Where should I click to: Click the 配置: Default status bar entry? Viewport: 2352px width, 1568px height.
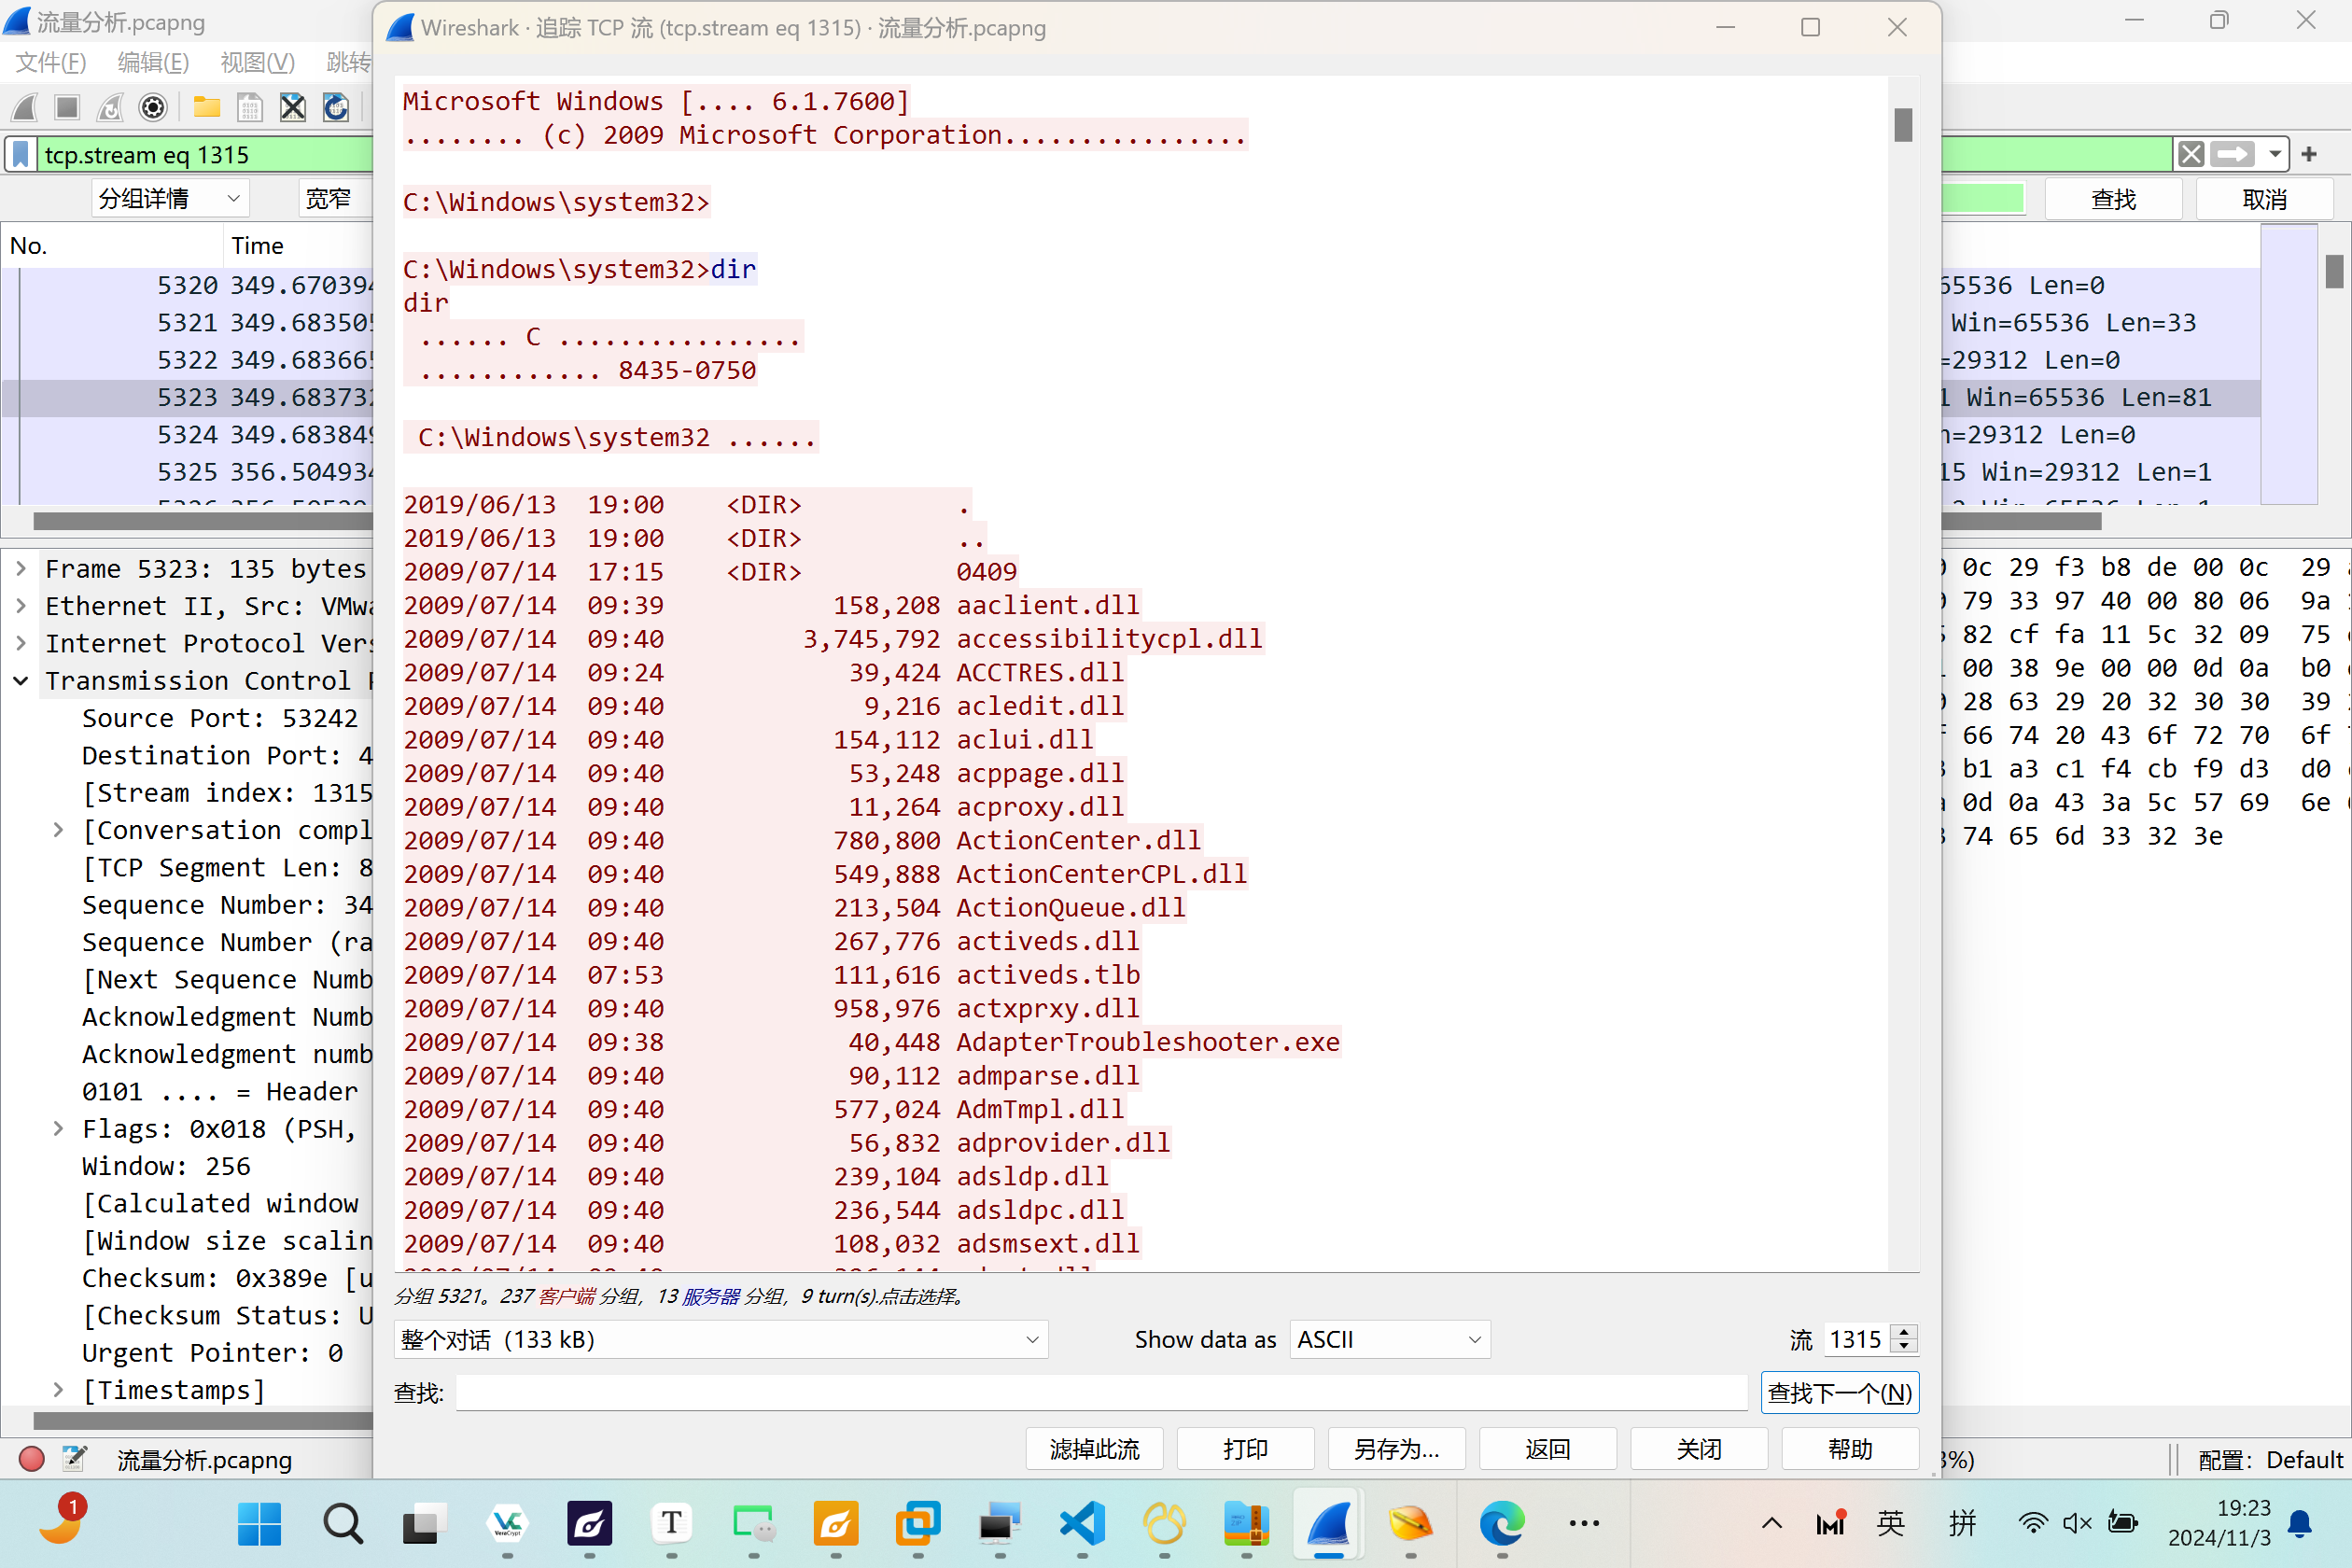(x=2270, y=1459)
